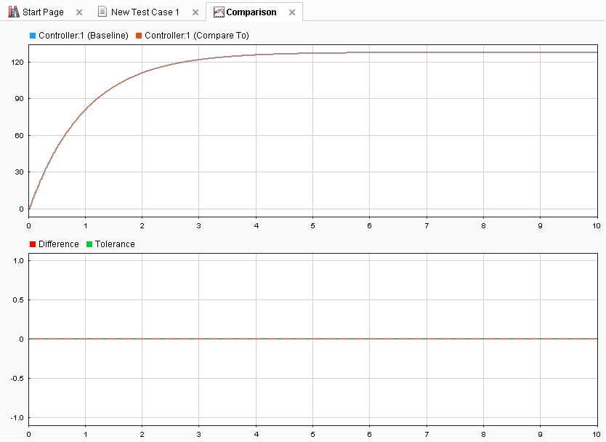606x442 pixels.
Task: Switch to the Start Page tab
Action: (43, 12)
